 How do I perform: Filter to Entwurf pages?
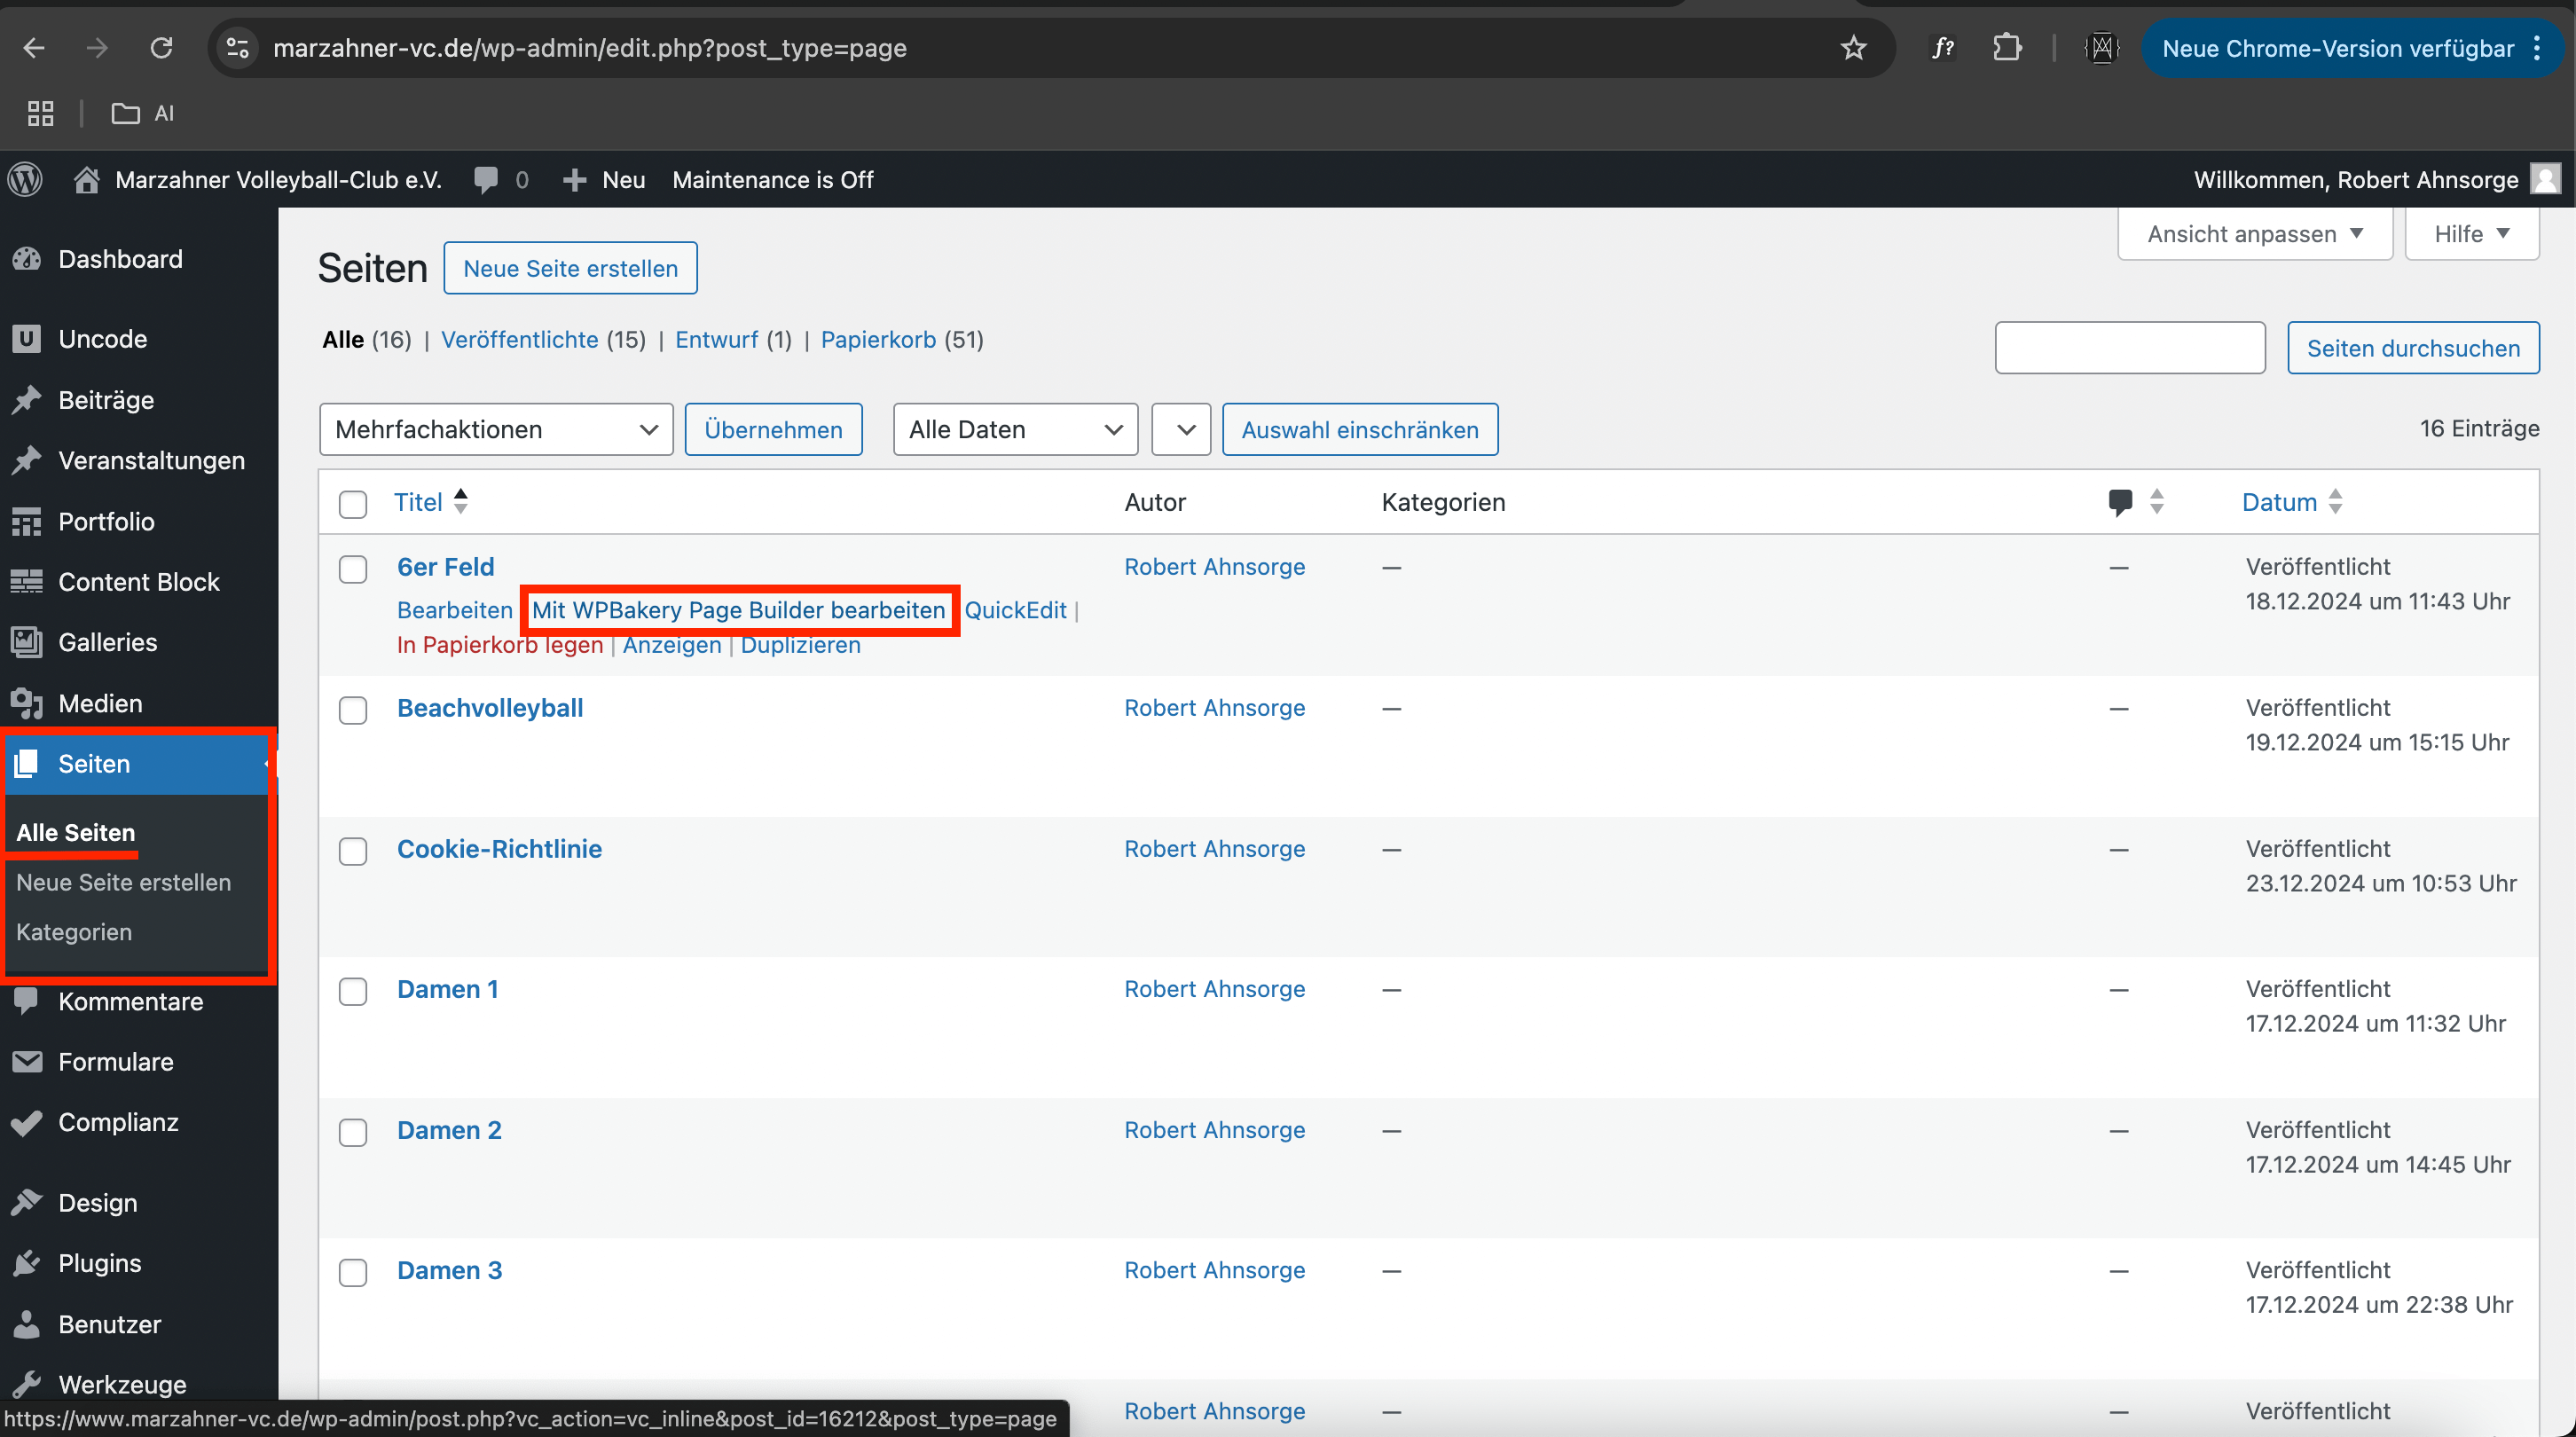(x=716, y=340)
